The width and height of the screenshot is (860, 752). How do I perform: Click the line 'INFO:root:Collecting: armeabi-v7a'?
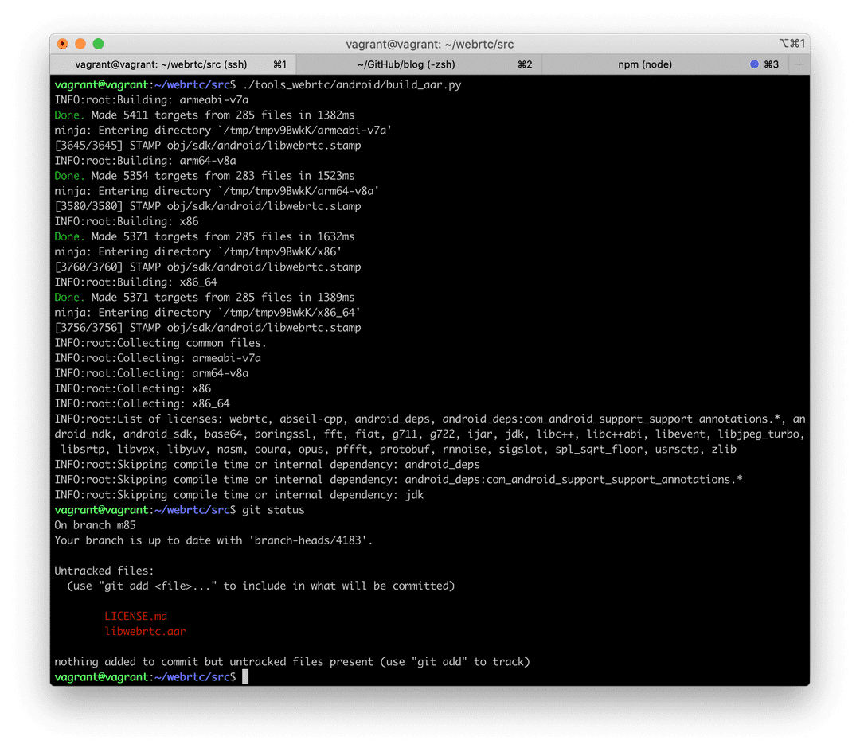[x=158, y=358]
